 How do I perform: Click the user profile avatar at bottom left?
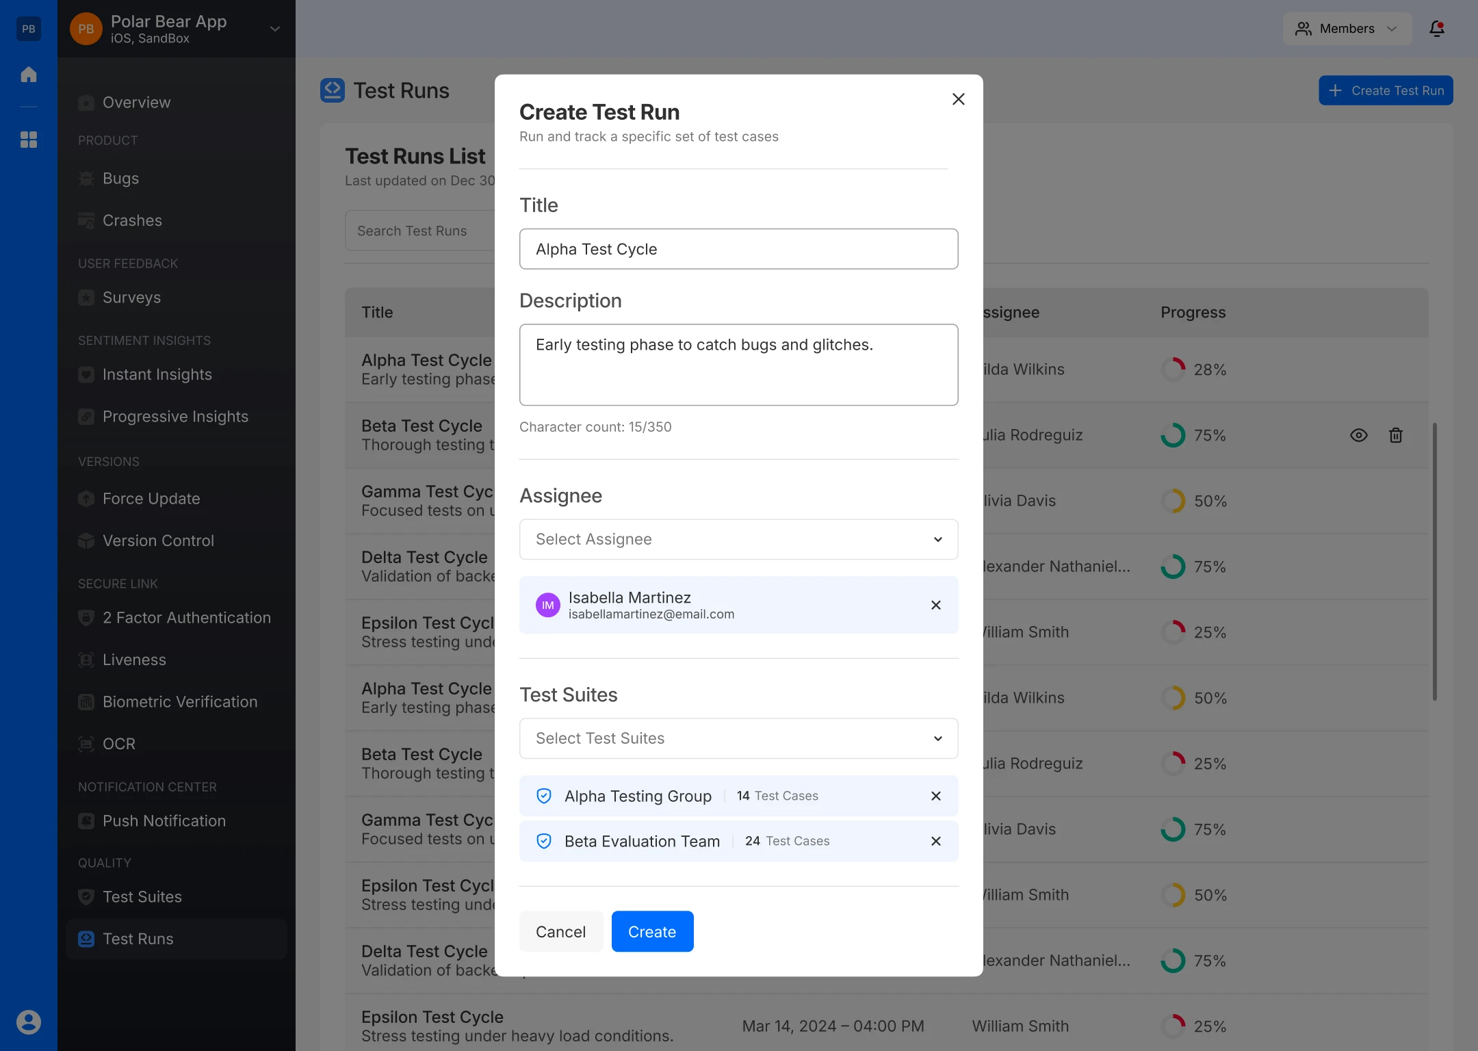tap(29, 1022)
